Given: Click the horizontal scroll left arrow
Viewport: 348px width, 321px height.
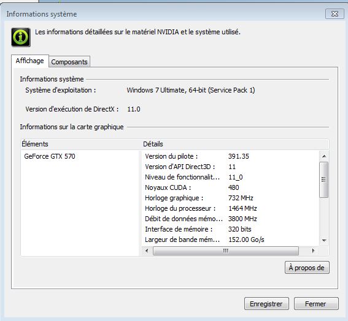Looking at the screenshot, I should (x=147, y=251).
